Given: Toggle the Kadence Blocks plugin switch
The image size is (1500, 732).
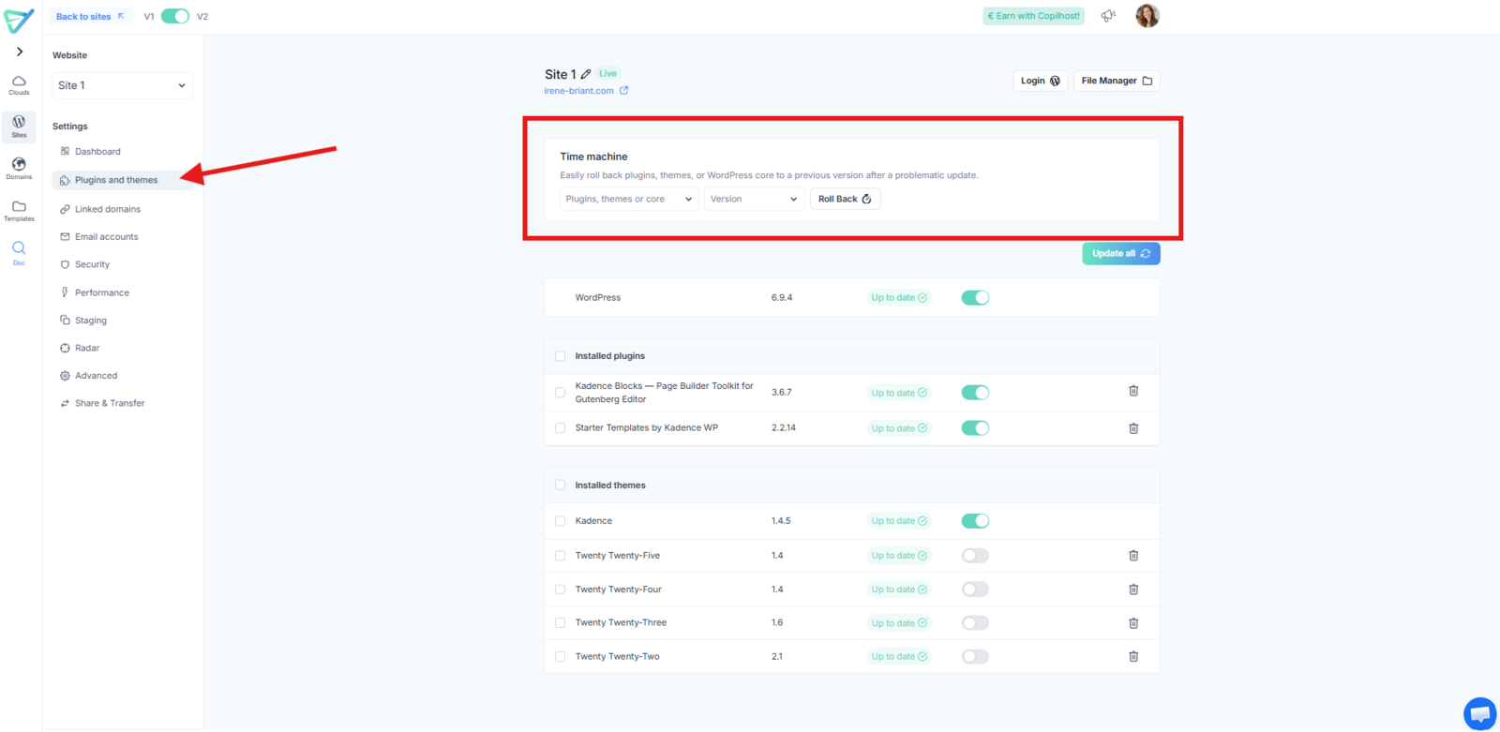Looking at the screenshot, I should tap(975, 393).
